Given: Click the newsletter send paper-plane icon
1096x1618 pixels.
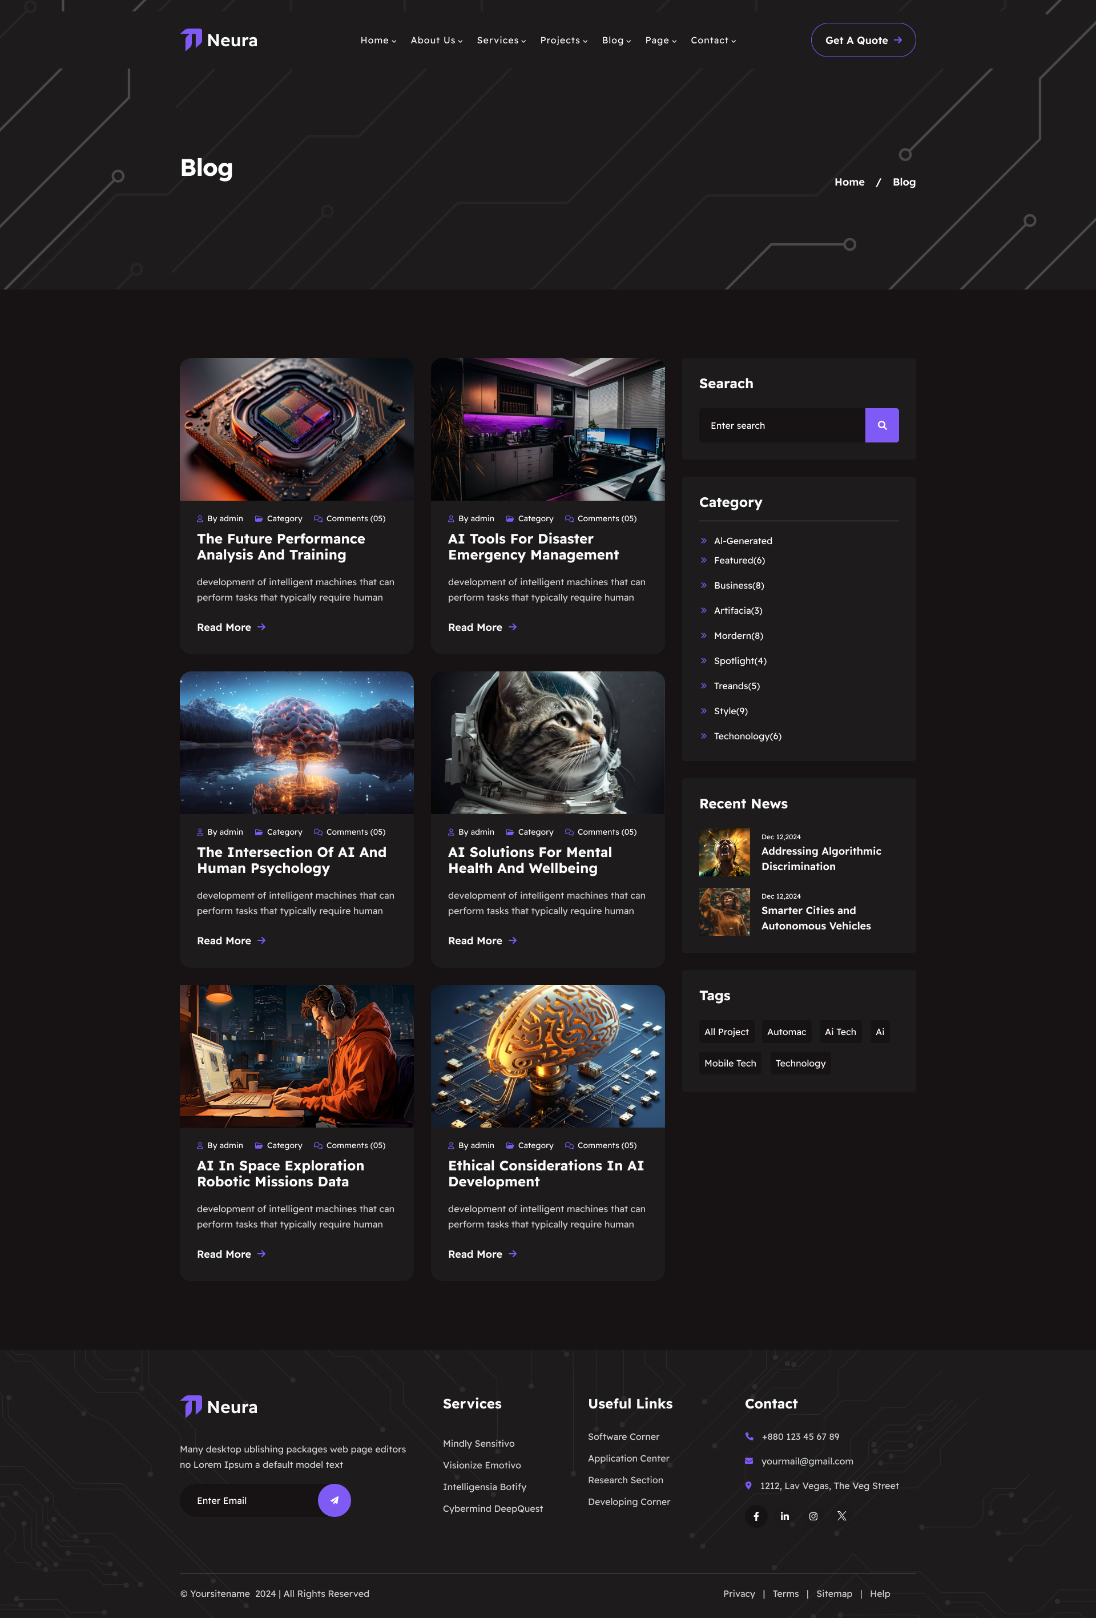Looking at the screenshot, I should tap(335, 1500).
